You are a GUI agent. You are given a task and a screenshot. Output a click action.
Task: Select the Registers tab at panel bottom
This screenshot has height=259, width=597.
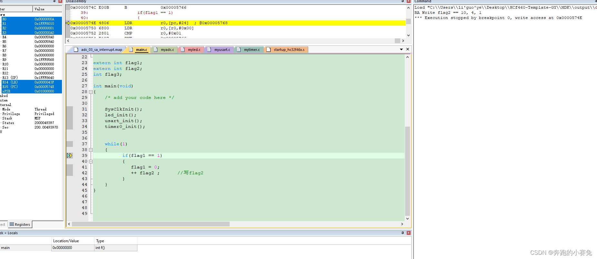20,225
